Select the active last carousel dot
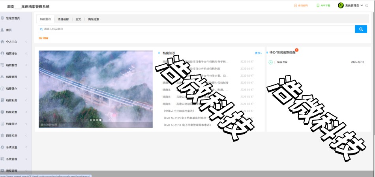 (100, 120)
